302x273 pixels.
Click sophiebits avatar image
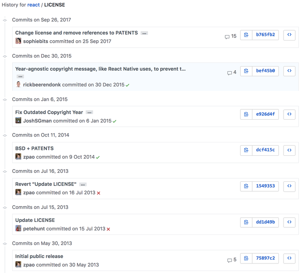[18, 41]
